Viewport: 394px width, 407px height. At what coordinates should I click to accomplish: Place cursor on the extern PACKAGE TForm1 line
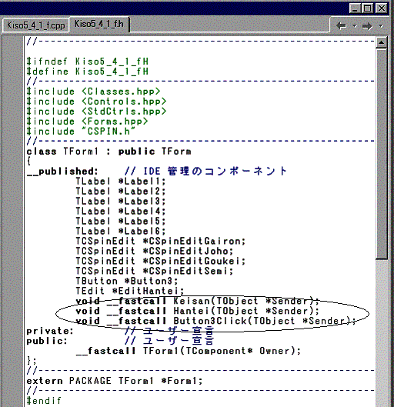tap(114, 381)
